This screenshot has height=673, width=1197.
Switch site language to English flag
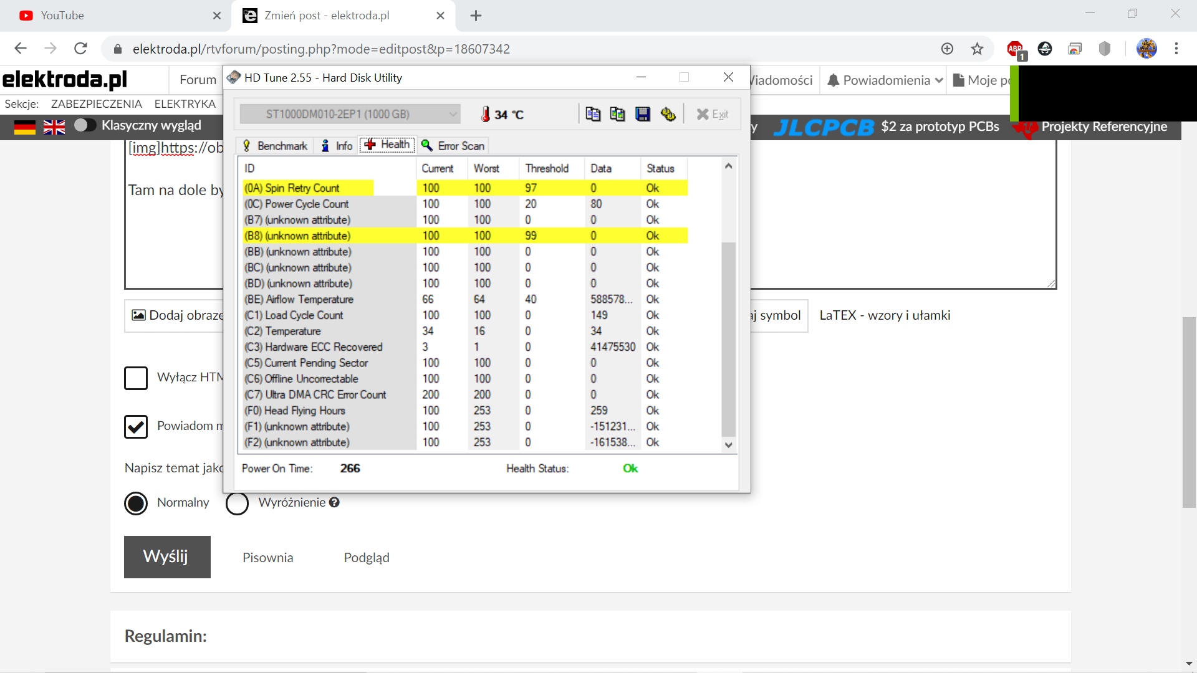54,127
